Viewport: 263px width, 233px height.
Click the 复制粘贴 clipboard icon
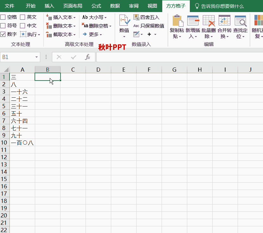[x=178, y=21]
